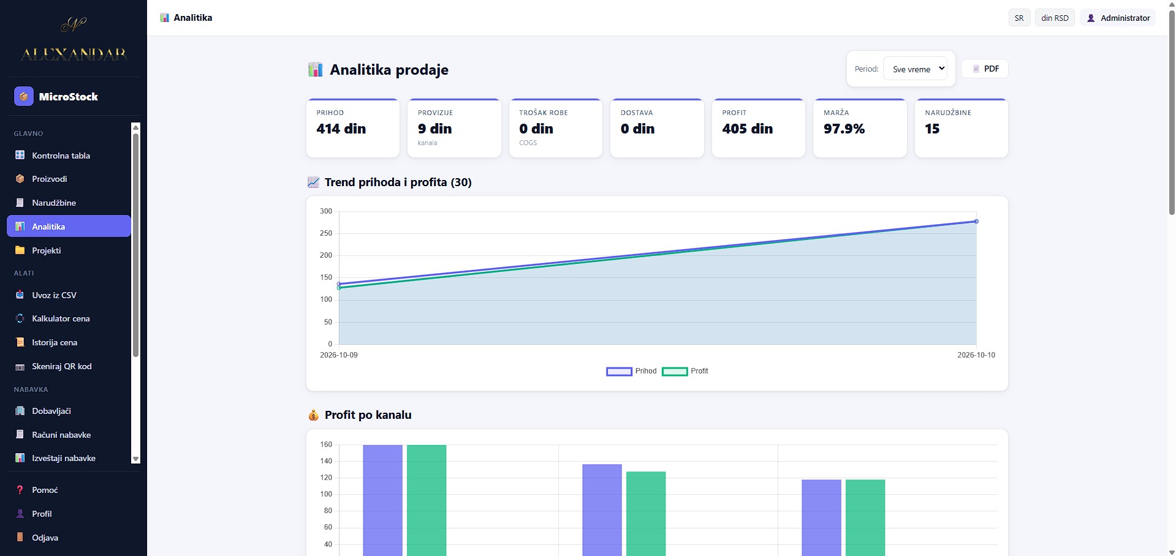This screenshot has height=556, width=1176.
Task: Click the MicroStock box logo icon
Action: pos(24,96)
